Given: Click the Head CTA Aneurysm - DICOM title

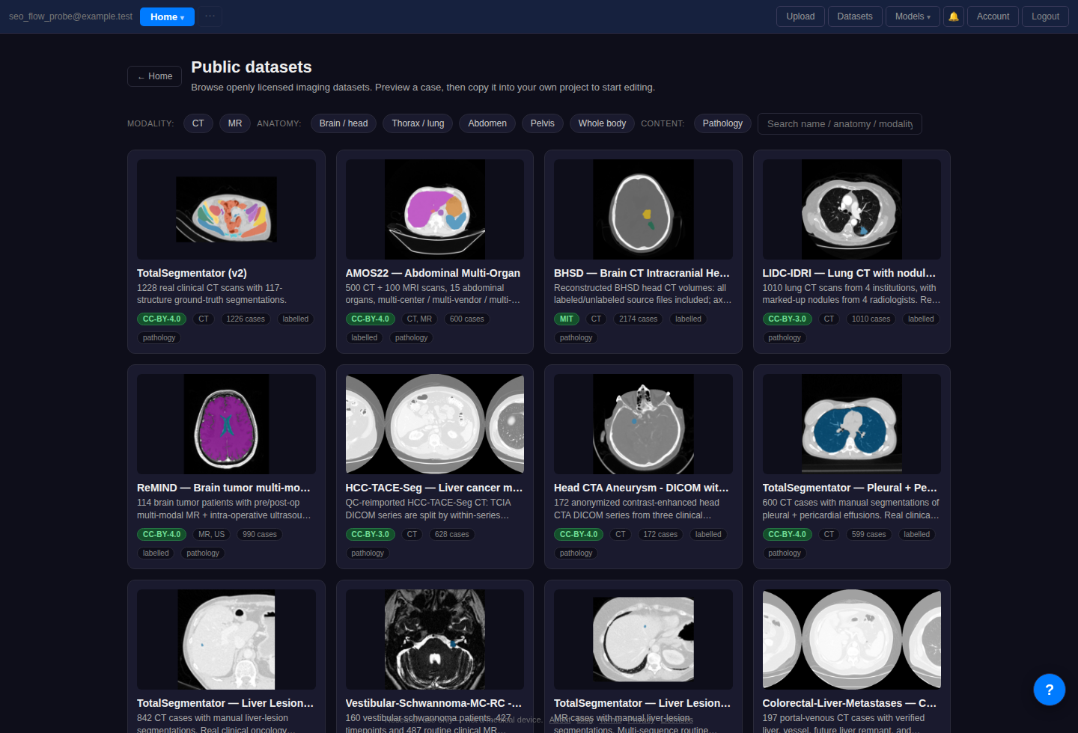Looking at the screenshot, I should click(x=642, y=488).
